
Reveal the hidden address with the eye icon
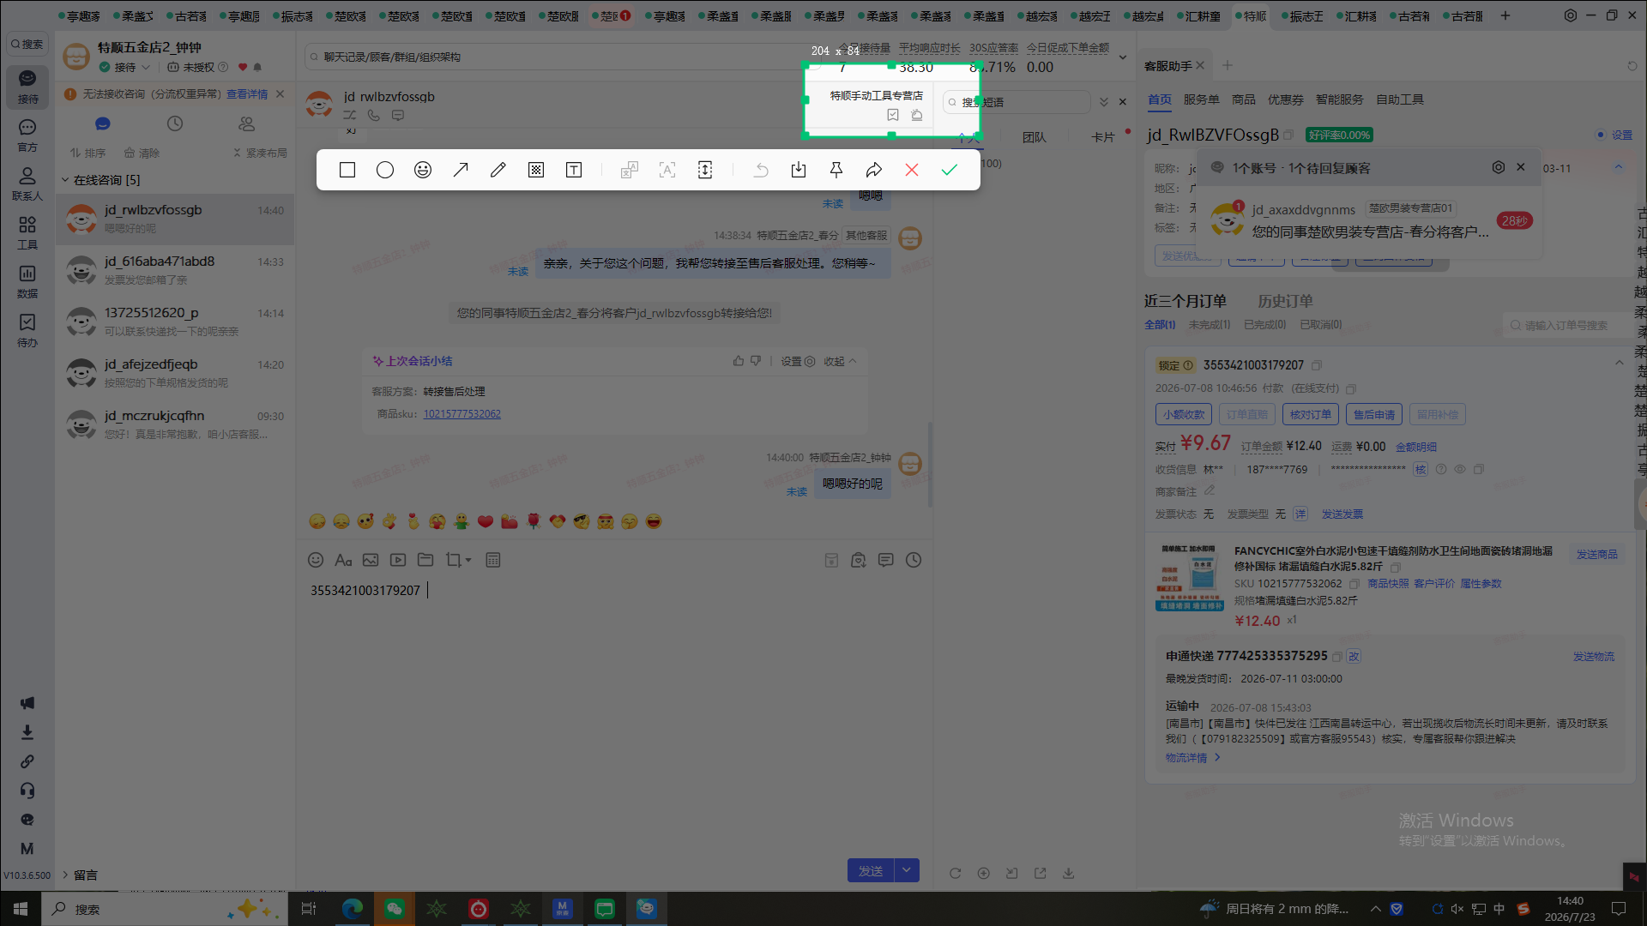[1460, 469]
